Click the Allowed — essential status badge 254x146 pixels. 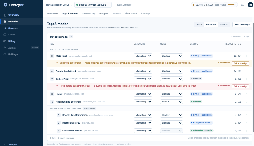coord(202,131)
